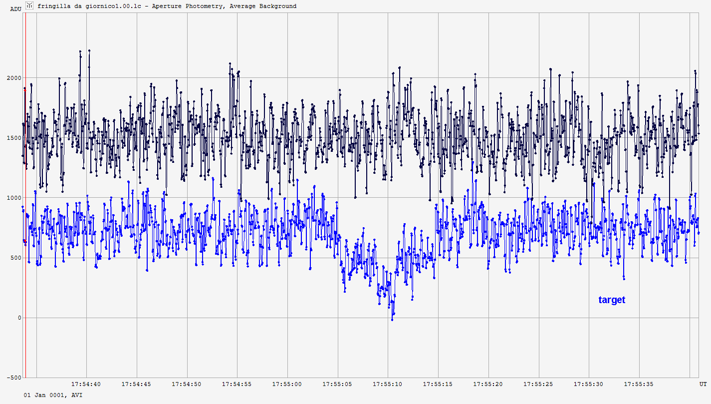Click the 17:55:20 time label
This screenshot has height=404, width=711.
coord(488,385)
